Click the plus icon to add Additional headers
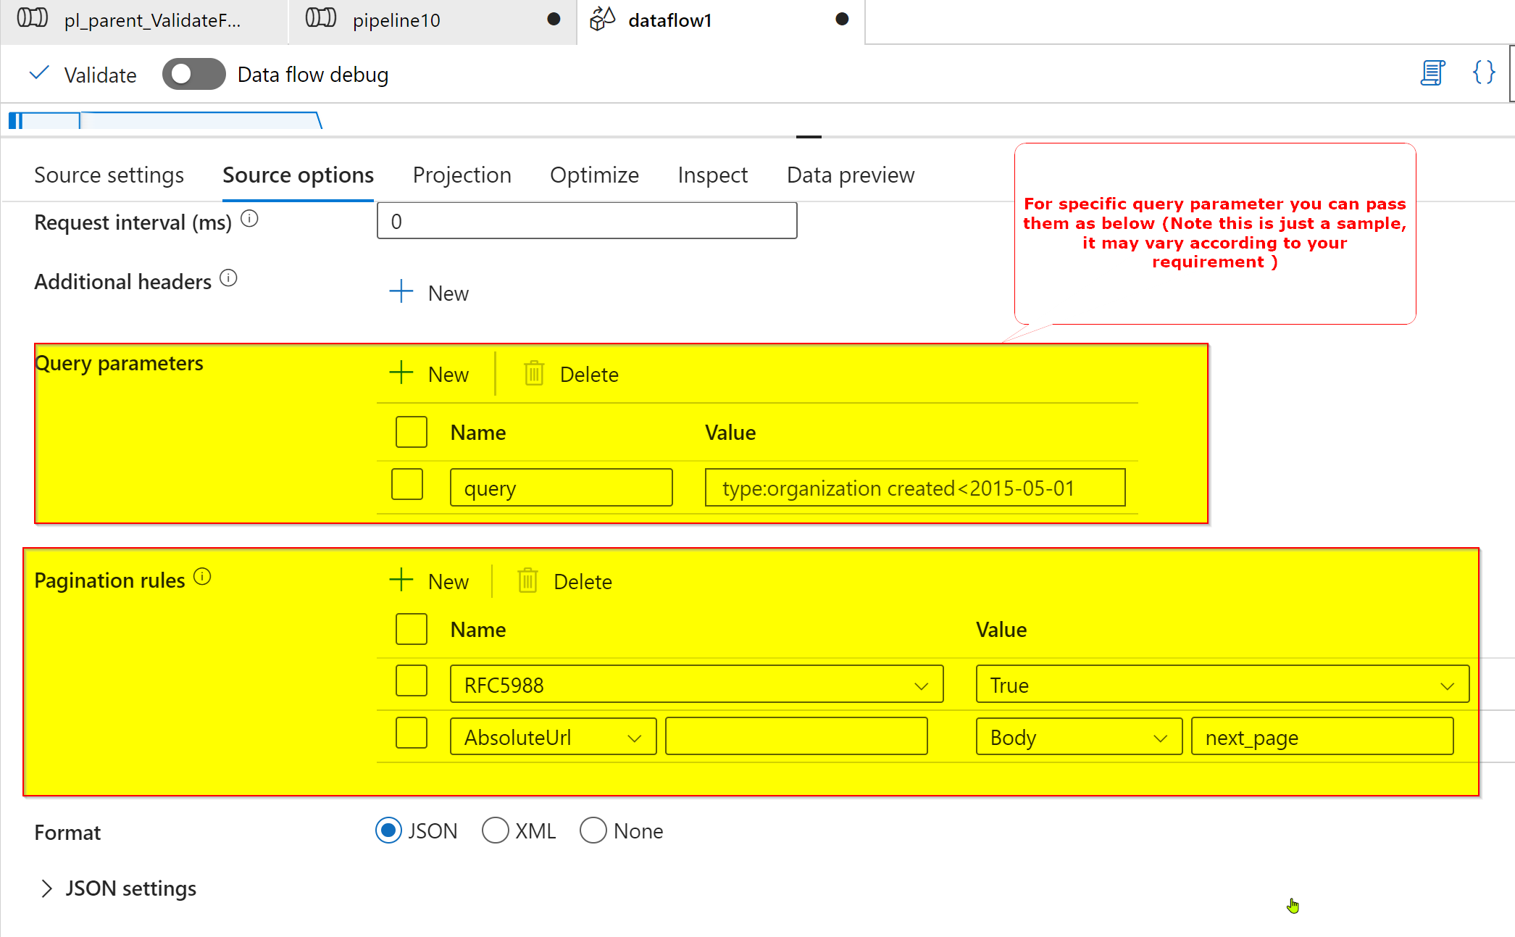The height and width of the screenshot is (937, 1515). coord(401,291)
